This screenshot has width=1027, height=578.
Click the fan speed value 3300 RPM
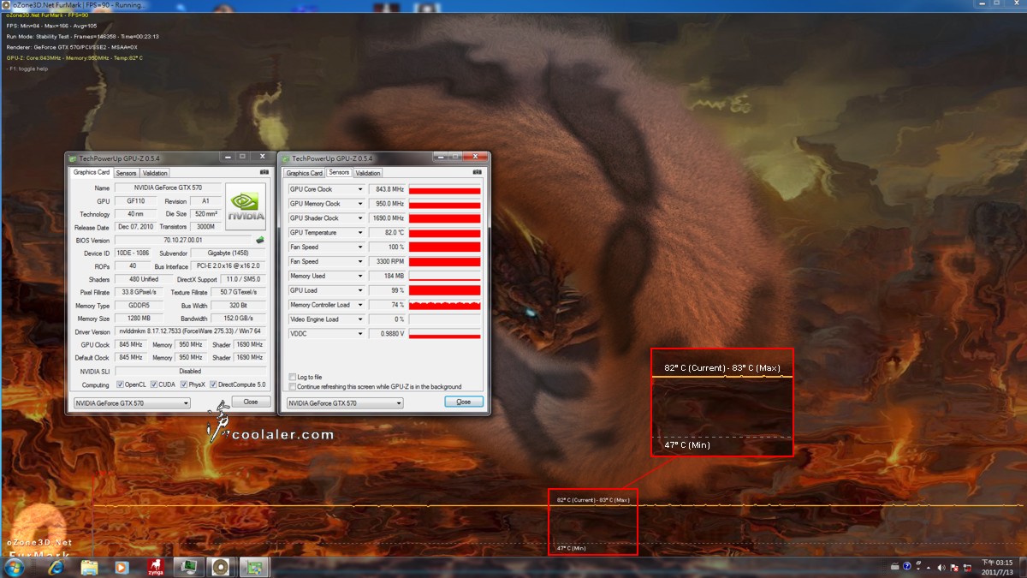(388, 261)
